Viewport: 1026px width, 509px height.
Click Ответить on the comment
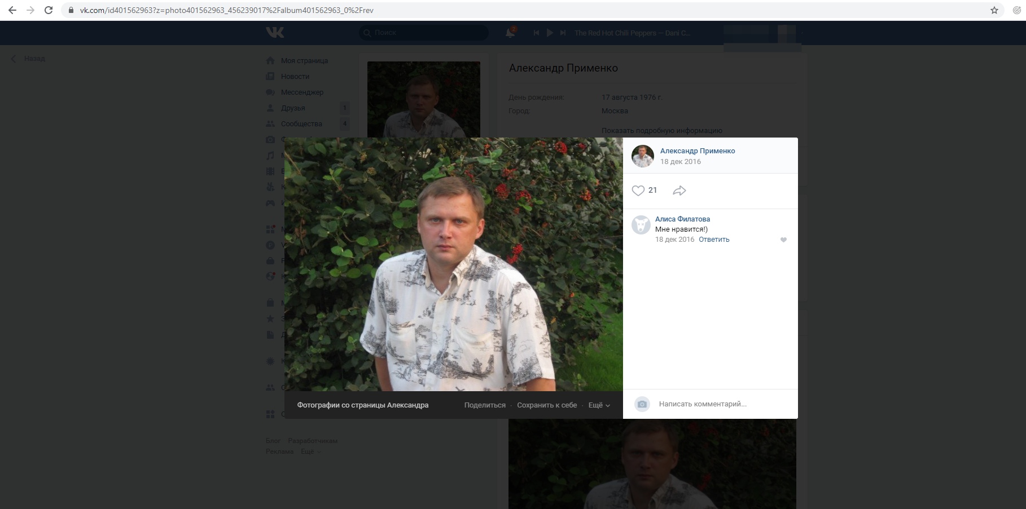(x=714, y=240)
